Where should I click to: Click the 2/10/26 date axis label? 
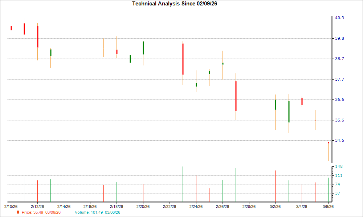[x=11, y=206]
